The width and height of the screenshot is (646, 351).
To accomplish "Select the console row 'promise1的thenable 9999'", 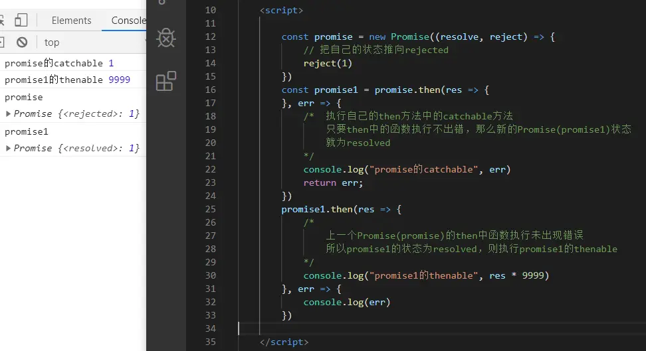I will pyautogui.click(x=73, y=80).
